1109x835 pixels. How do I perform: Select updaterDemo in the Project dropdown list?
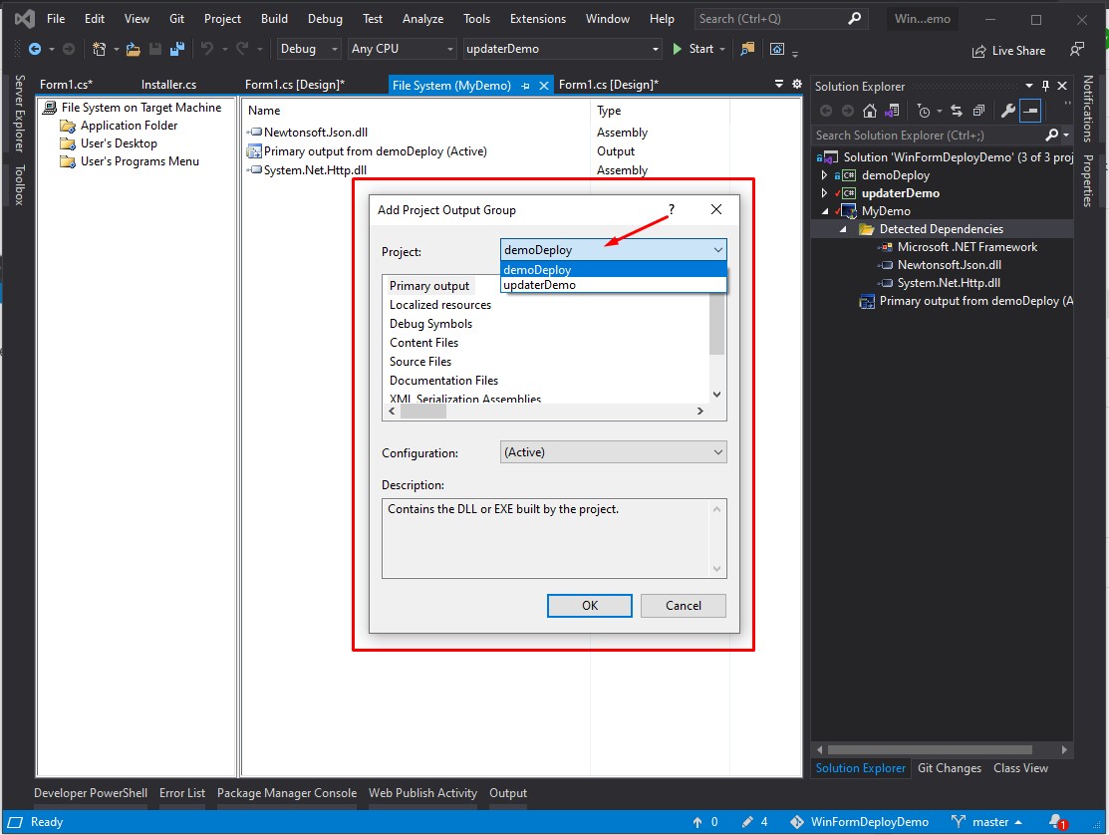click(613, 285)
